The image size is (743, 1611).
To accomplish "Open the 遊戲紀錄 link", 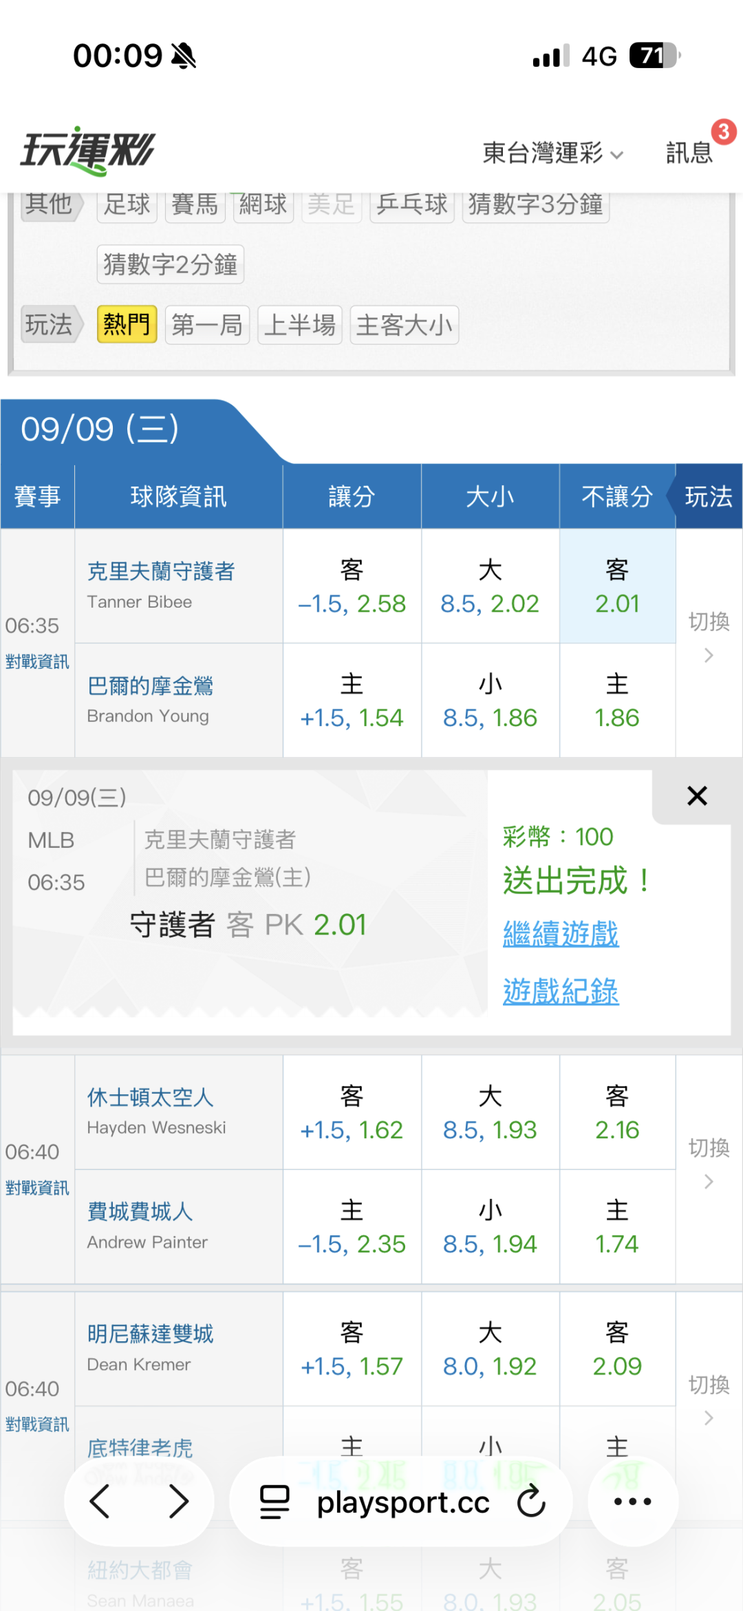I will (561, 992).
